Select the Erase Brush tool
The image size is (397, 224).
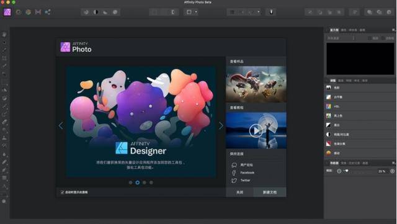4,122
